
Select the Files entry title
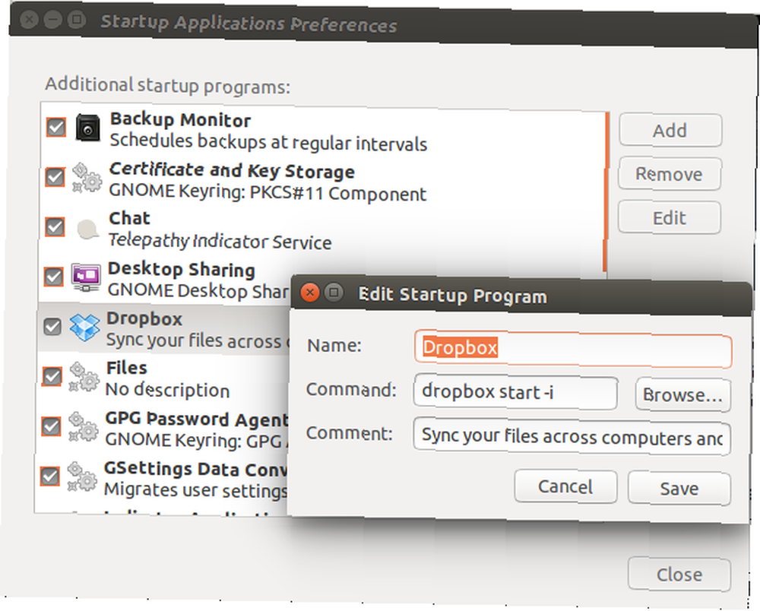(x=126, y=368)
